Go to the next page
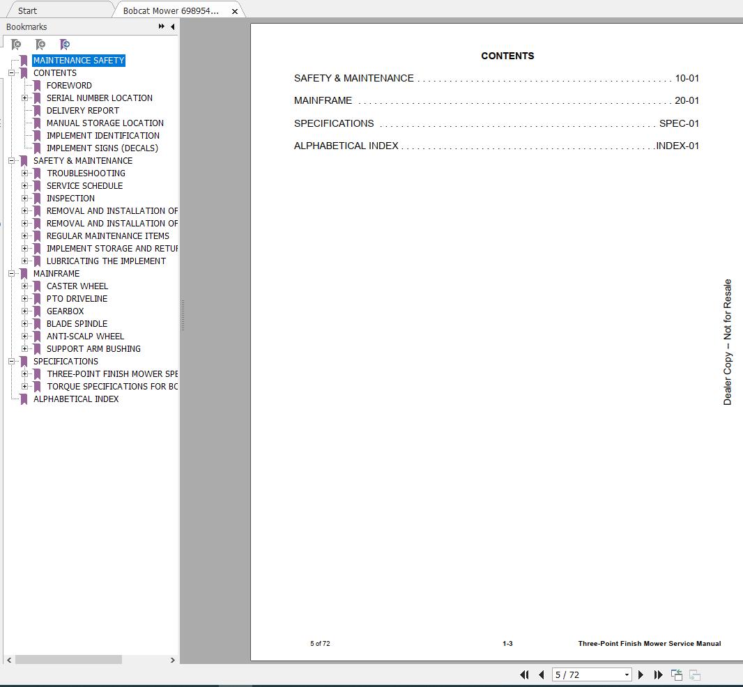Image resolution: width=743 pixels, height=687 pixels. (x=641, y=674)
